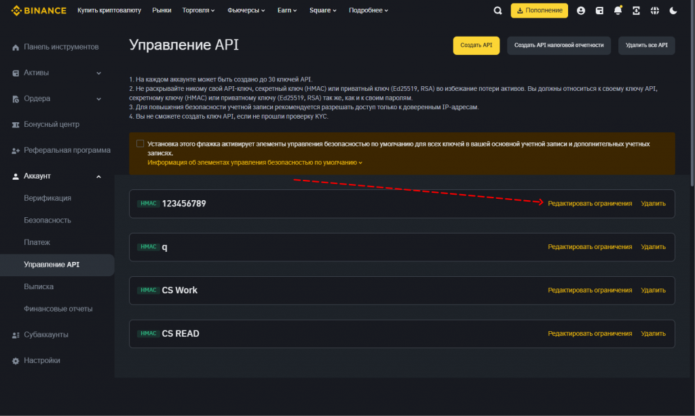Click the Реферальная программа icon
The width and height of the screenshot is (695, 416).
[16, 151]
